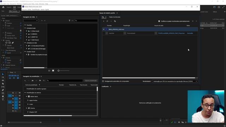Switch media browser to list view
The image size is (226, 127).
pos(49,71)
